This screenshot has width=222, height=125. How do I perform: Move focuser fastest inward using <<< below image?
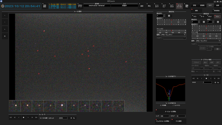pos(11,118)
